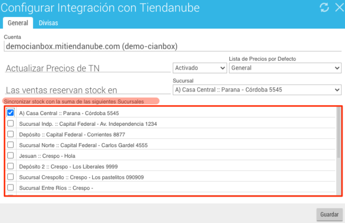
Task: Click row text 'Jesuan :: Crespo - Hola'
Action: coord(48,156)
